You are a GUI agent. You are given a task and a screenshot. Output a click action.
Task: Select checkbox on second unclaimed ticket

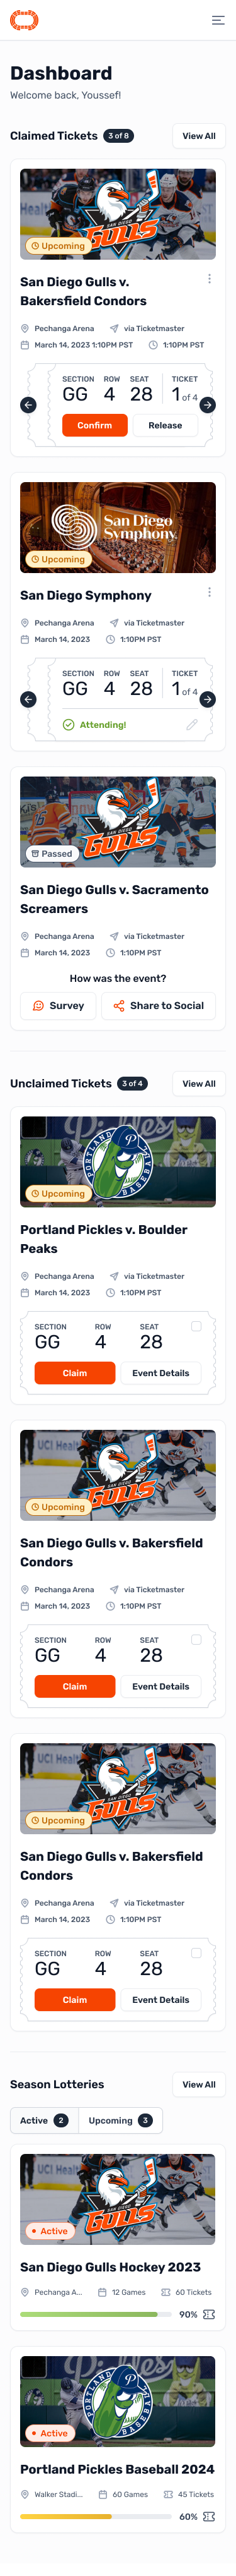click(x=196, y=1639)
